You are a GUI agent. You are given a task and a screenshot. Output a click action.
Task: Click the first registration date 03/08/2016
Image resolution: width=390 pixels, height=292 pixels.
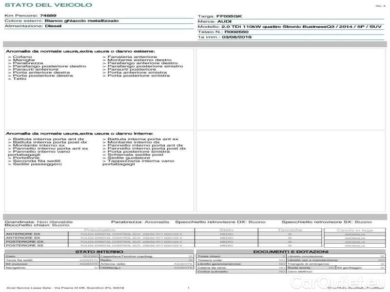(236, 37)
